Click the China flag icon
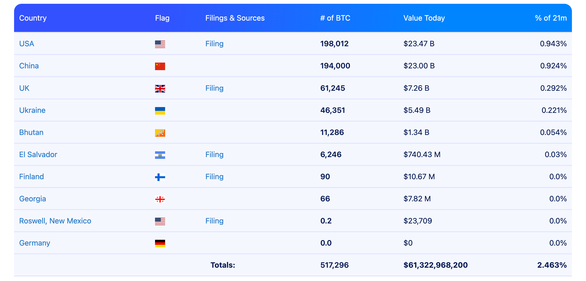 160,66
